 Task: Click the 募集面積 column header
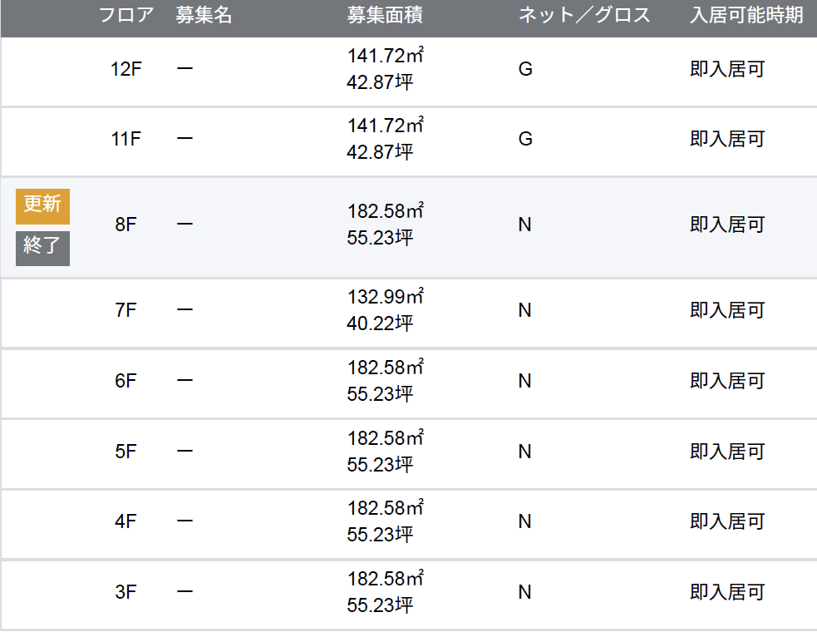[x=385, y=16]
